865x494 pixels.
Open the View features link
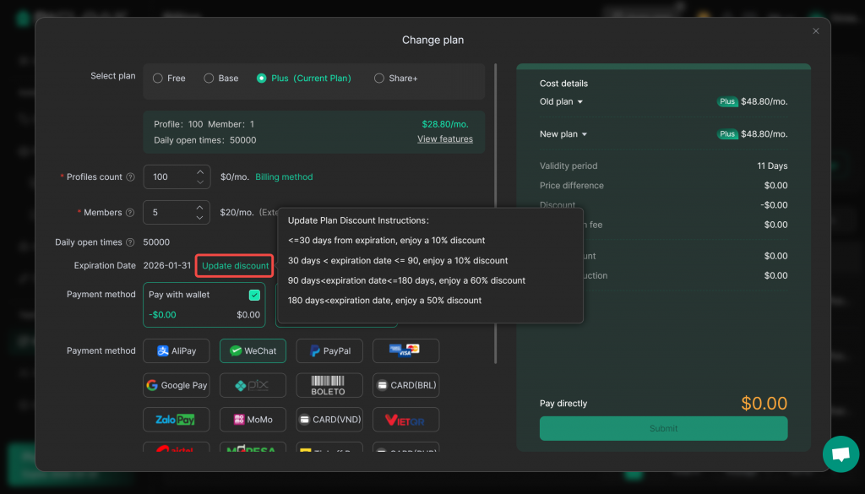pyautogui.click(x=444, y=139)
